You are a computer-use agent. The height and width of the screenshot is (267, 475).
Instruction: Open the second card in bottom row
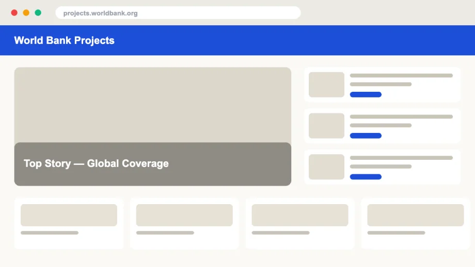[184, 224]
